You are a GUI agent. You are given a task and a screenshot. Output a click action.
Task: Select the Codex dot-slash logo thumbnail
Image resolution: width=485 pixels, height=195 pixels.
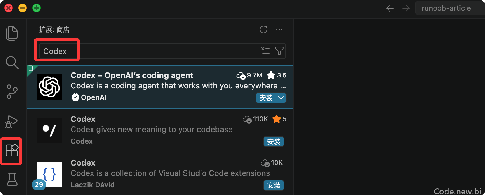[x=49, y=131]
